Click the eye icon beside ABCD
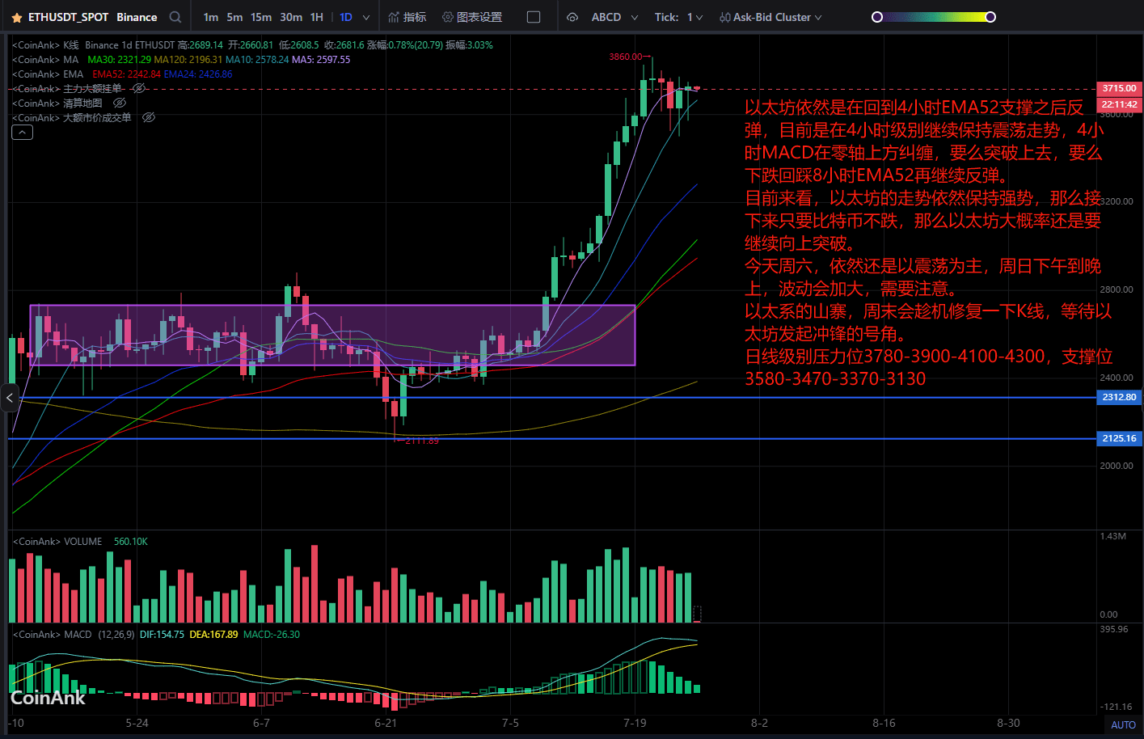The image size is (1144, 739). click(x=572, y=17)
